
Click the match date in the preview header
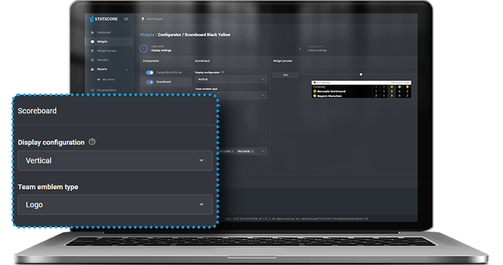[400, 83]
